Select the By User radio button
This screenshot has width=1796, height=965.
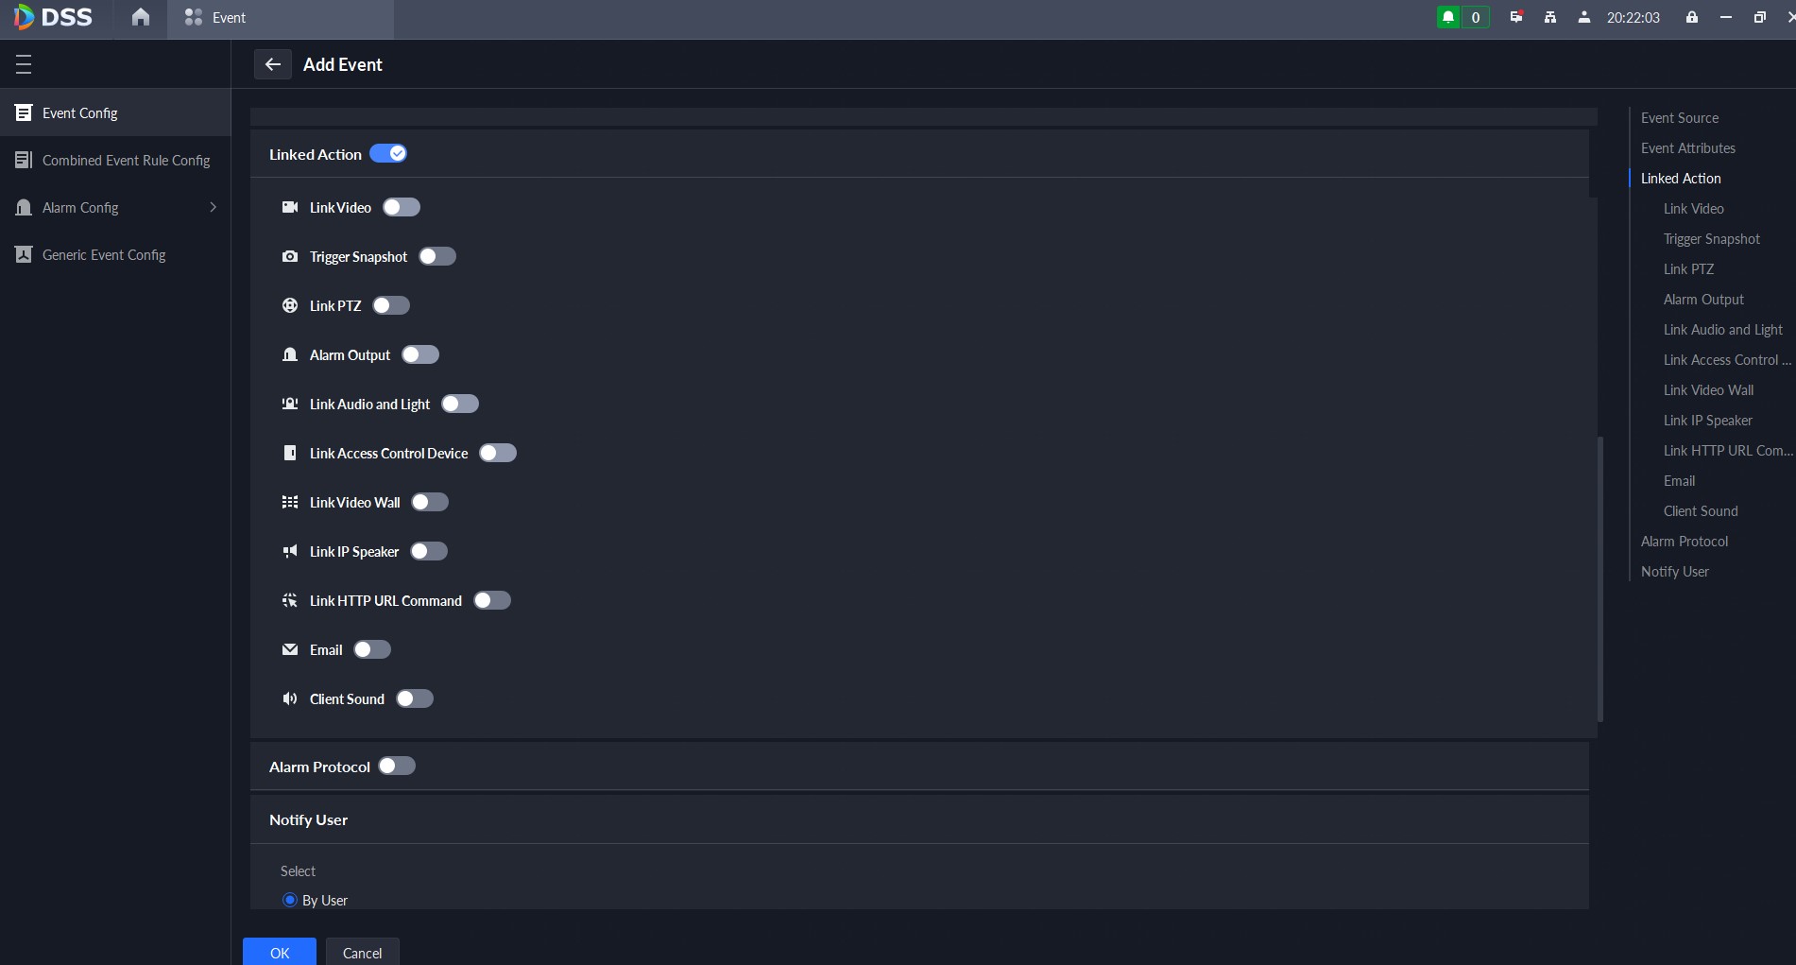tap(290, 900)
